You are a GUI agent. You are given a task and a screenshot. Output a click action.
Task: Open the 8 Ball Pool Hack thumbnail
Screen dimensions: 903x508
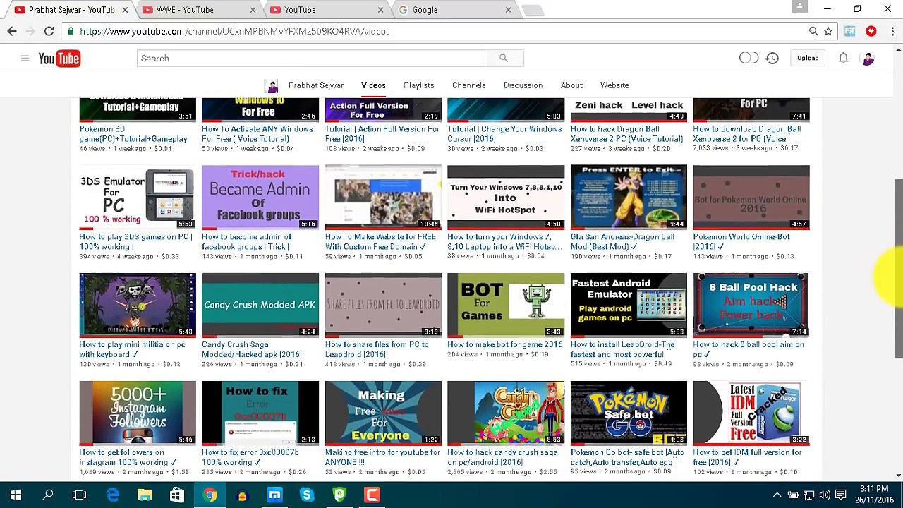pos(751,306)
